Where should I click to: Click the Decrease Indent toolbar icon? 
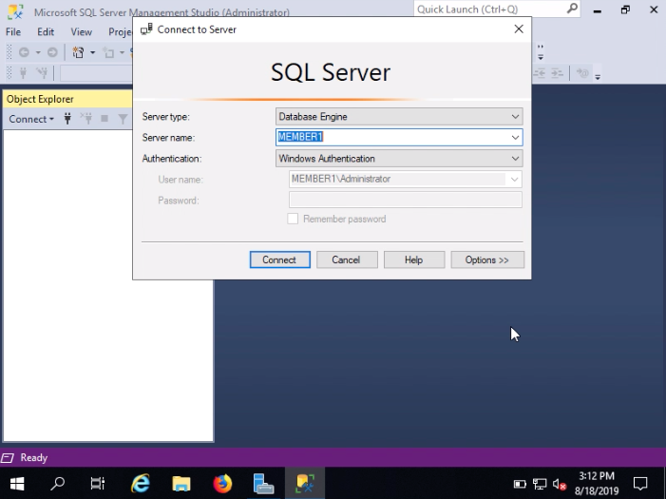click(540, 73)
